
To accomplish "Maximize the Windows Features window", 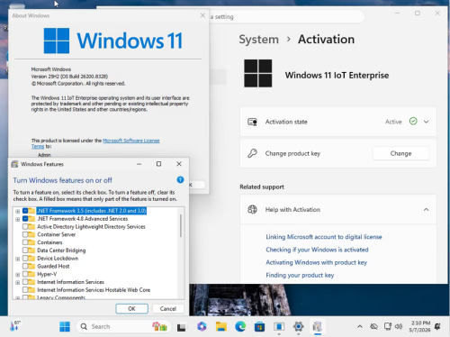I will point(158,164).
